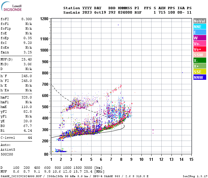The image size is (208, 178).
Task: Click the h`F value 245.0
Action: point(26,76)
